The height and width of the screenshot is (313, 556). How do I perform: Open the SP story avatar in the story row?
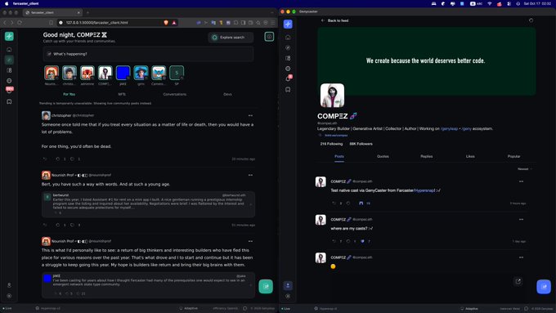[177, 73]
